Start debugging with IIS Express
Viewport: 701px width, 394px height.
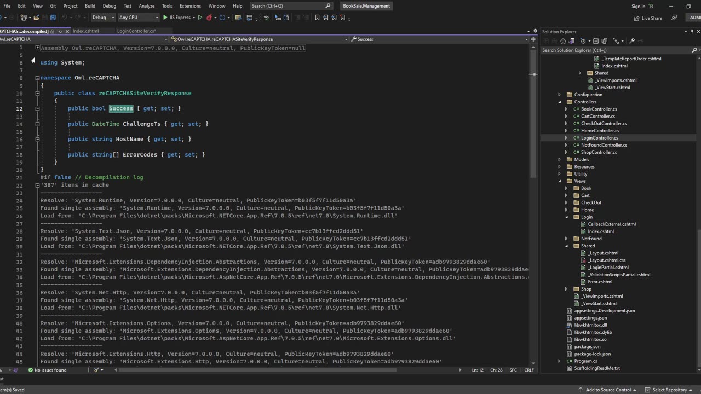coord(176,18)
